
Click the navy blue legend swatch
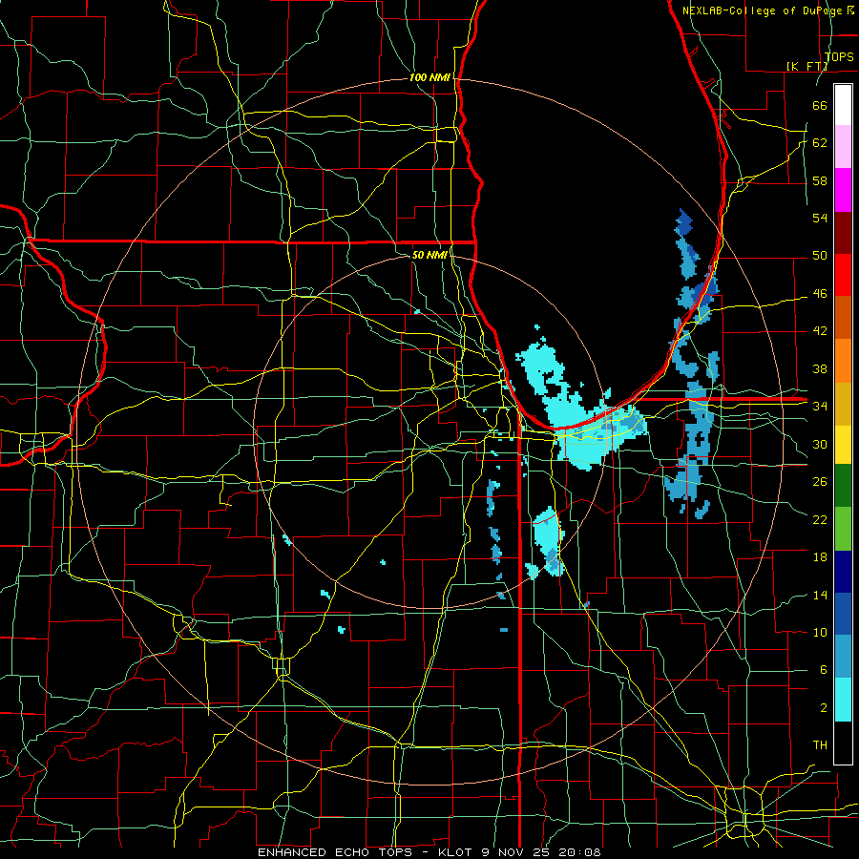[x=843, y=572]
